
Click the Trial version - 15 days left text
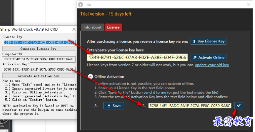click(106, 14)
